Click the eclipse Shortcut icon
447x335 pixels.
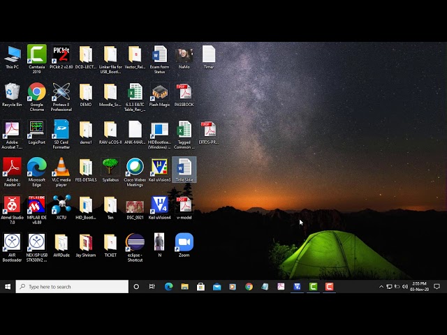(135, 243)
